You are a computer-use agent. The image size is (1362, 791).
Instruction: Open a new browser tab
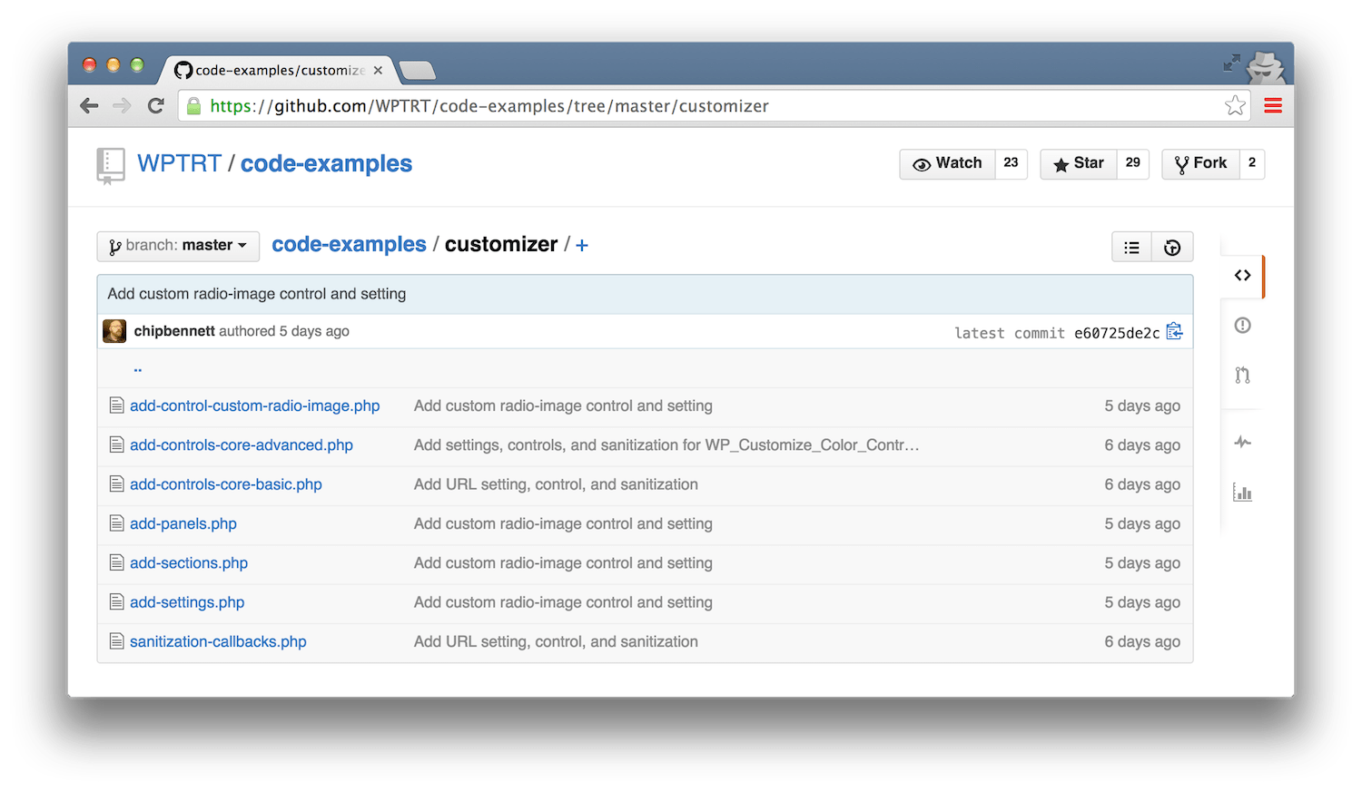click(417, 70)
